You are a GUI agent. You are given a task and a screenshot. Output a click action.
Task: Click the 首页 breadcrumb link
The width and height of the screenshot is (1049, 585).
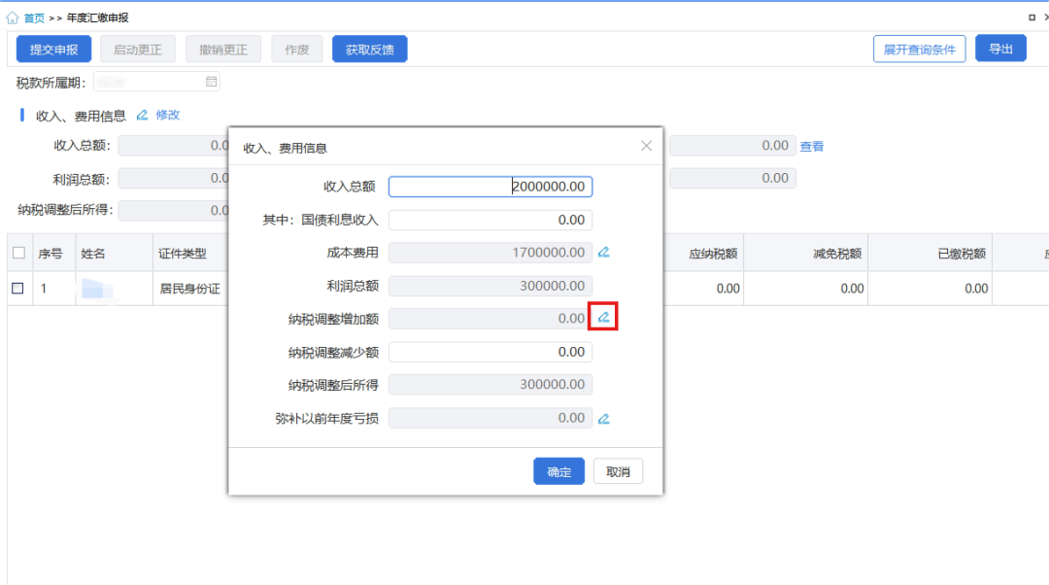(34, 17)
